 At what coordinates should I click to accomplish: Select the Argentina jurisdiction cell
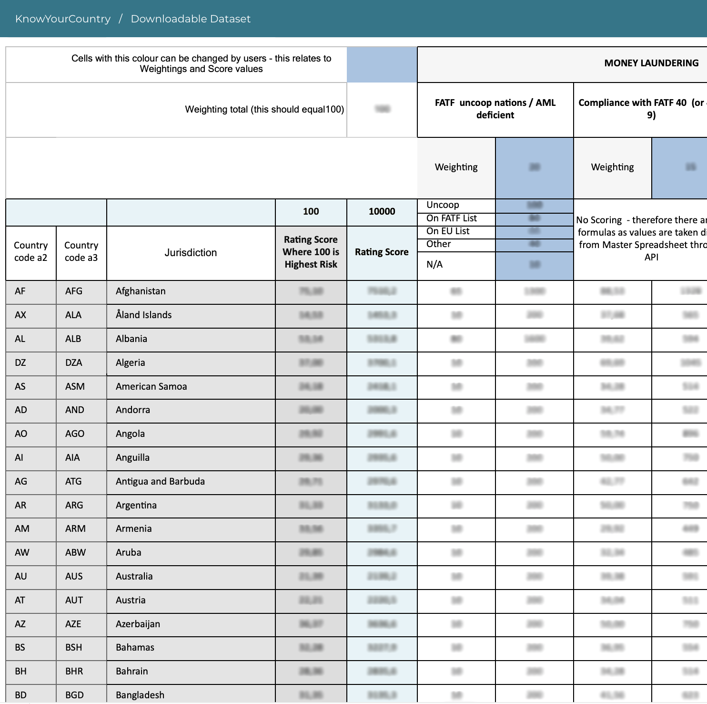coord(191,506)
